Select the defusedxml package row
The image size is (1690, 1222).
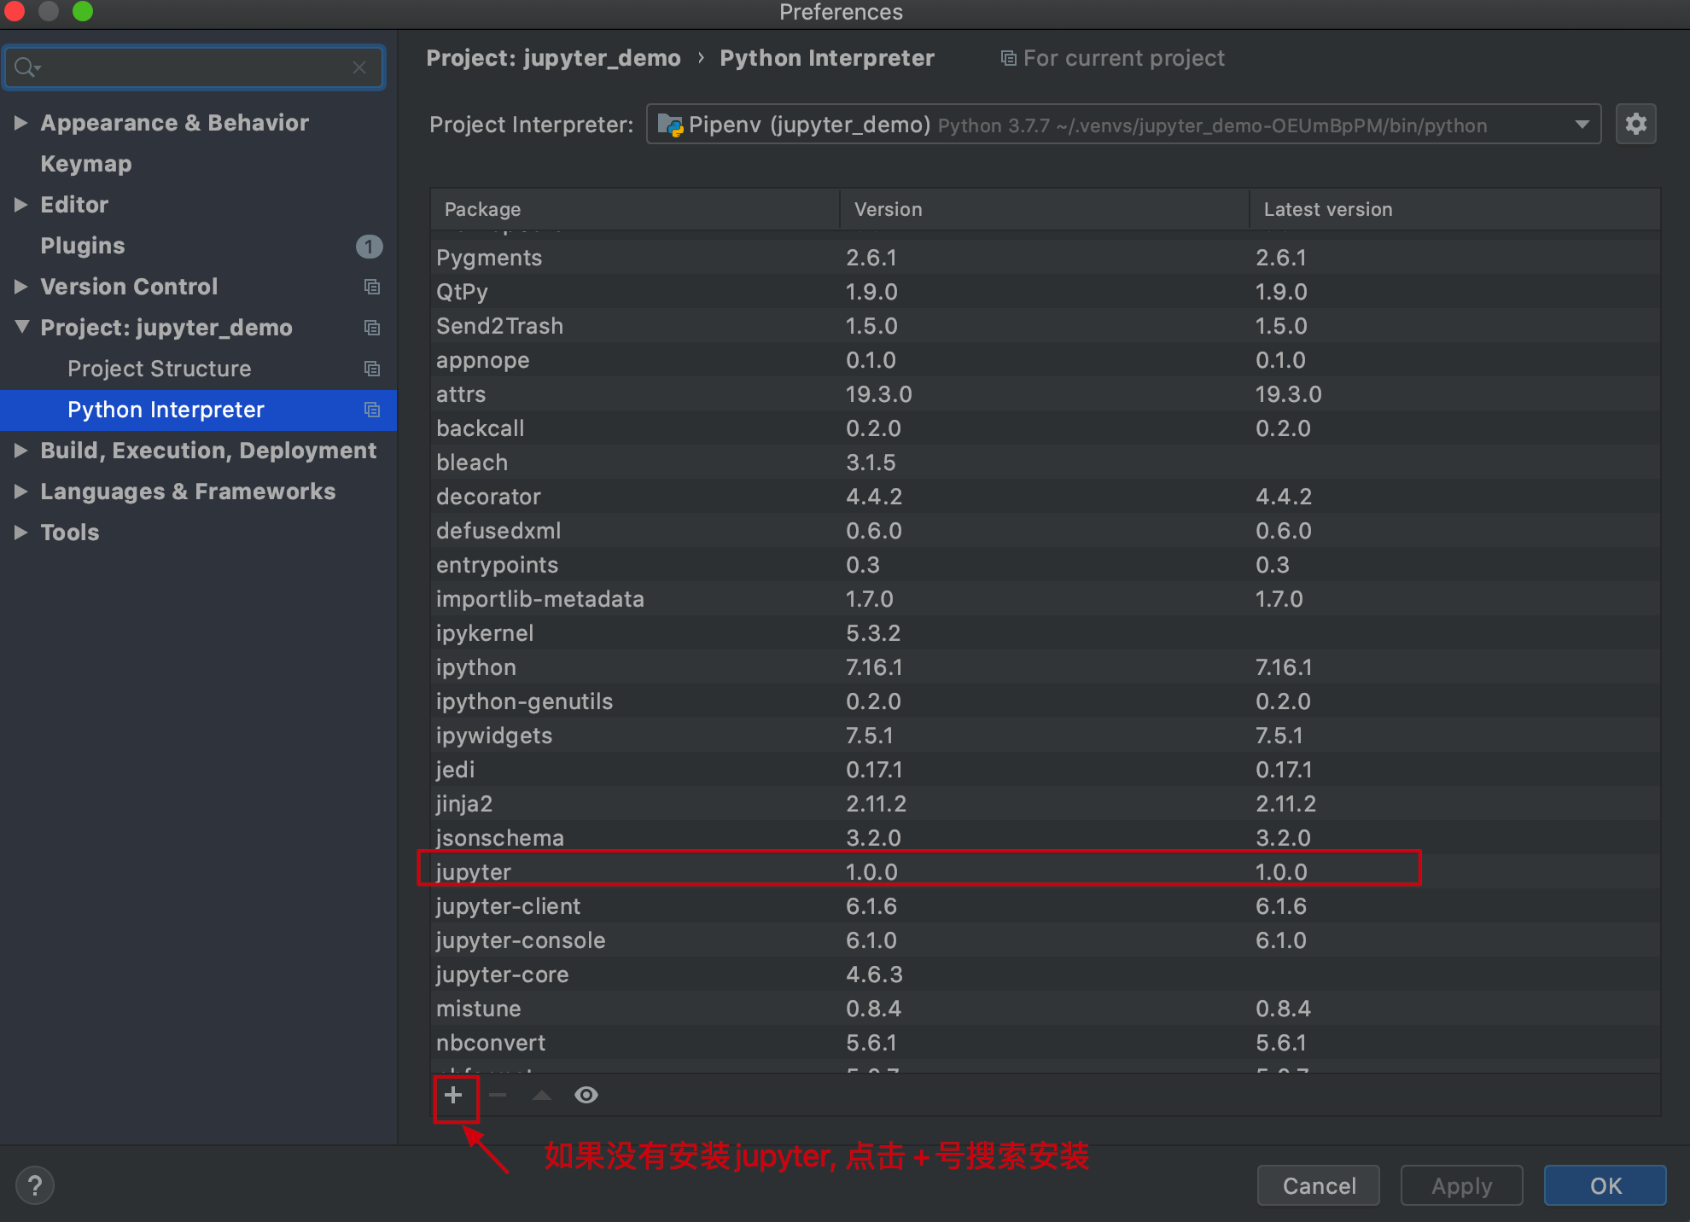tap(1046, 531)
